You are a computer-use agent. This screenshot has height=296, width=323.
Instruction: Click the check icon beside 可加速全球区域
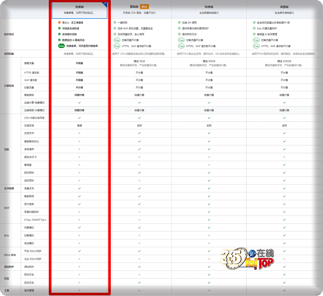coord(59,28)
